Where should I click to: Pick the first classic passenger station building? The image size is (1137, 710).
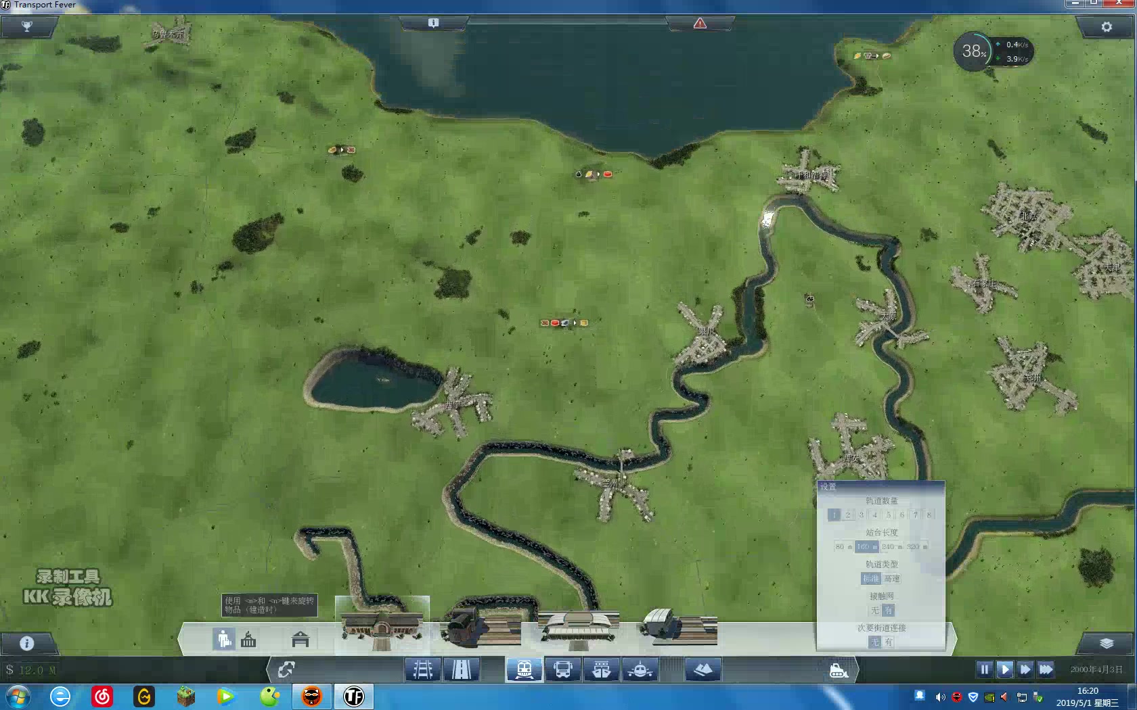point(382,625)
